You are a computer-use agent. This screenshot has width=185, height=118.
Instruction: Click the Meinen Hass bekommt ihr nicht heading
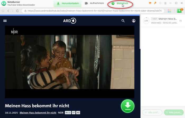pyautogui.click(x=37, y=106)
